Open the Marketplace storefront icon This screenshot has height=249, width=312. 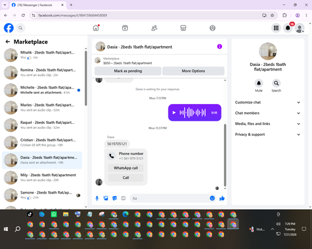pos(183,28)
